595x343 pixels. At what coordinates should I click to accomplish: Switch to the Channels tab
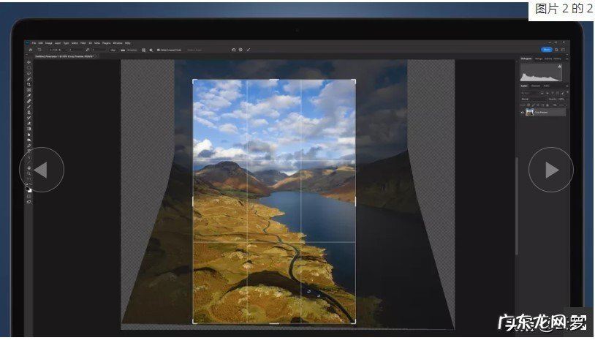pyautogui.click(x=535, y=86)
